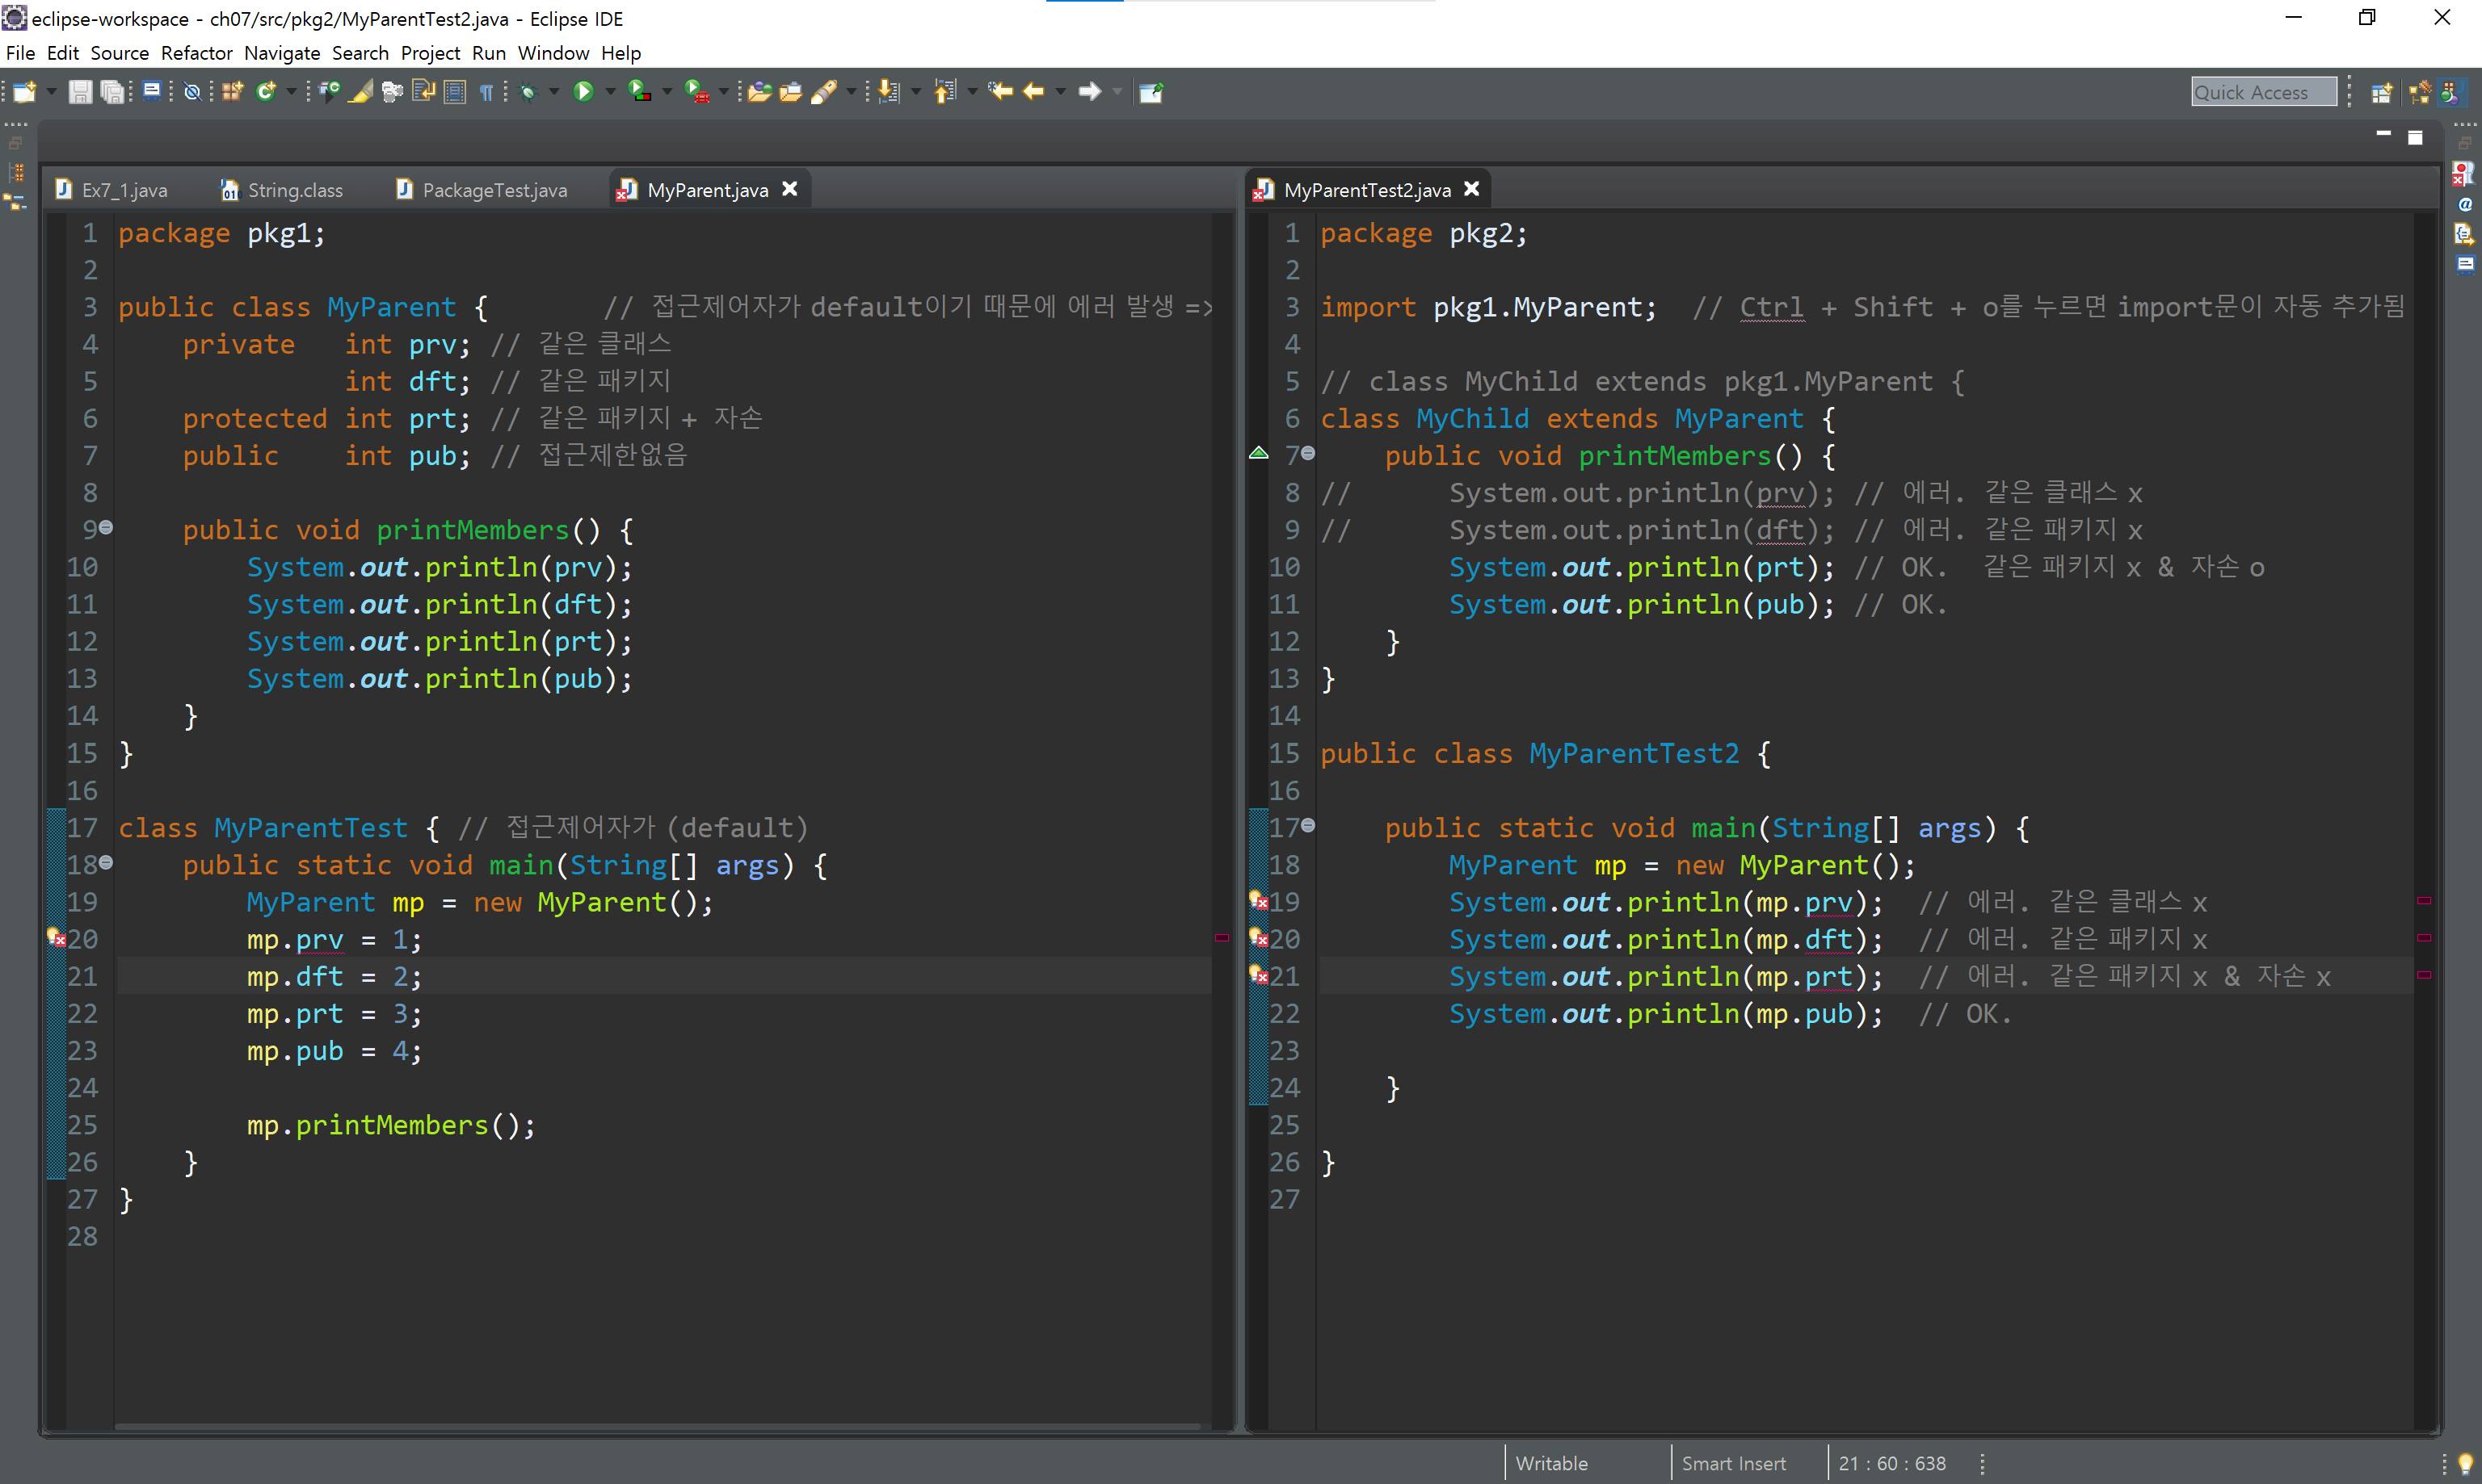
Task: Toggle Show Whitespace Characters pilcrow button
Action: tap(486, 92)
